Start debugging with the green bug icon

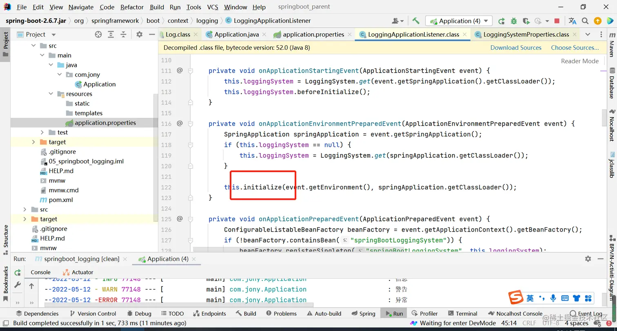coord(514,21)
